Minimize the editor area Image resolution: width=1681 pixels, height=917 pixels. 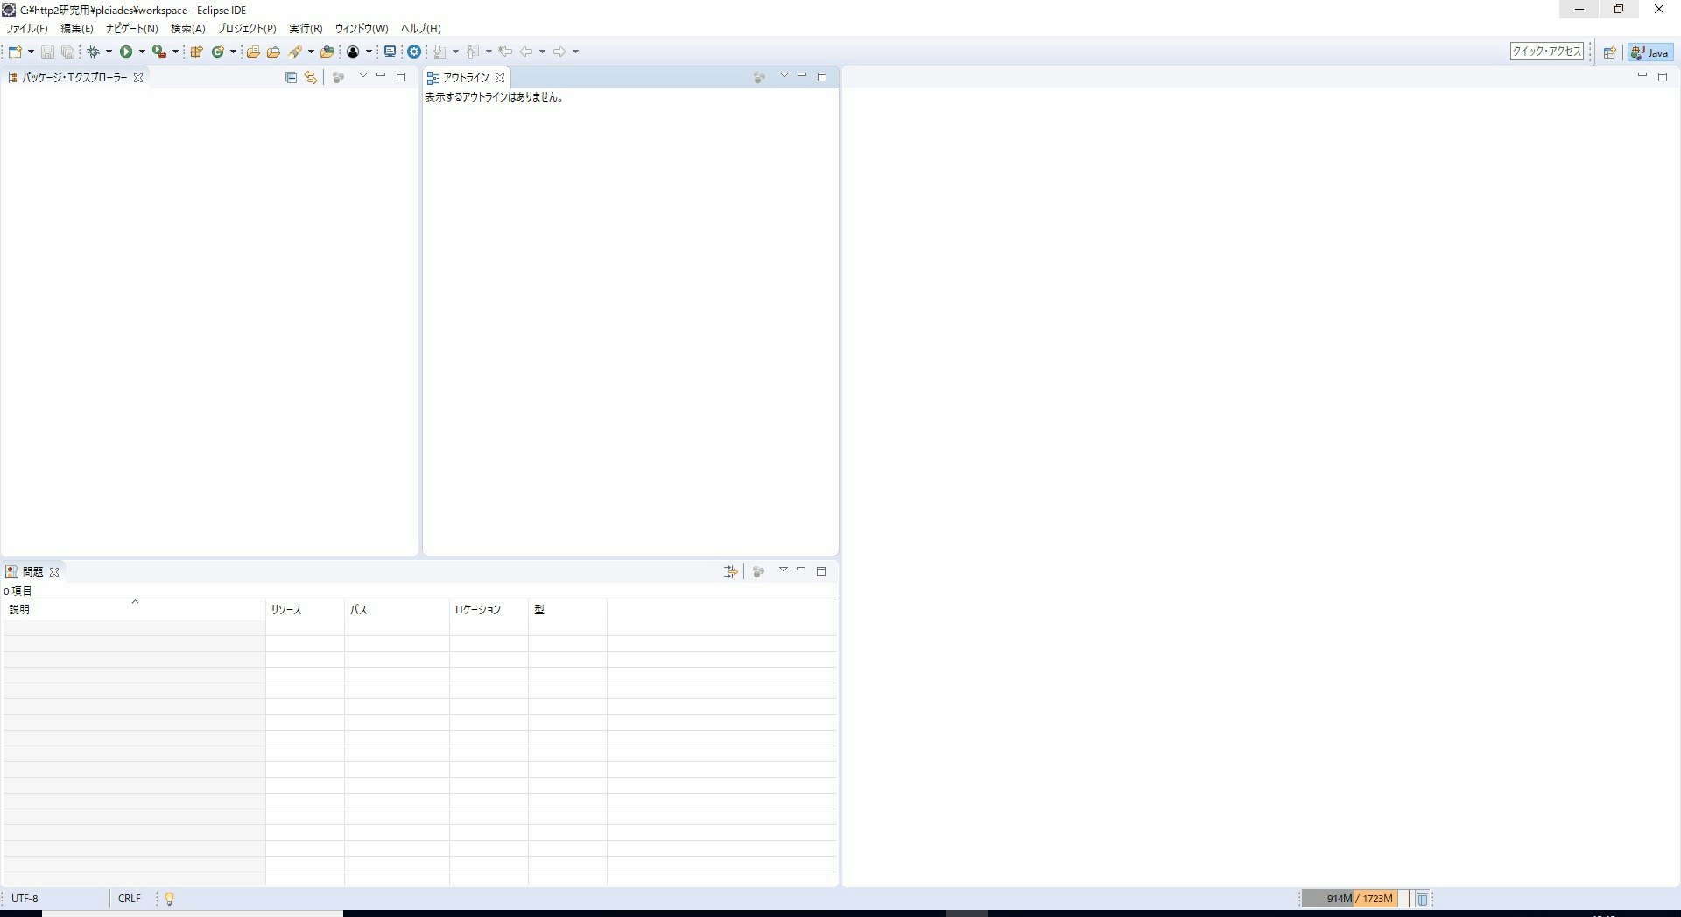[x=1642, y=76]
